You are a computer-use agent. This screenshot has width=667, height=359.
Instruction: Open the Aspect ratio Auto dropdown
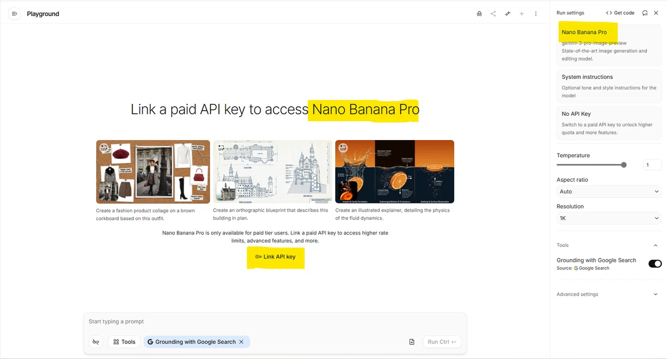[609, 191]
